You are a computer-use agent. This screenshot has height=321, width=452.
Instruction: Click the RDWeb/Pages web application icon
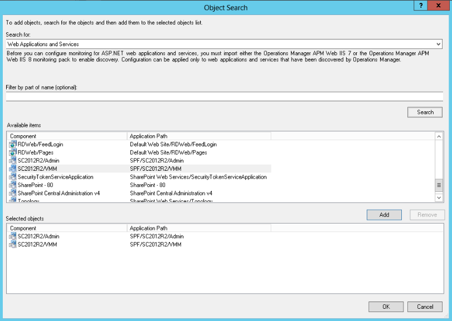[x=13, y=152]
